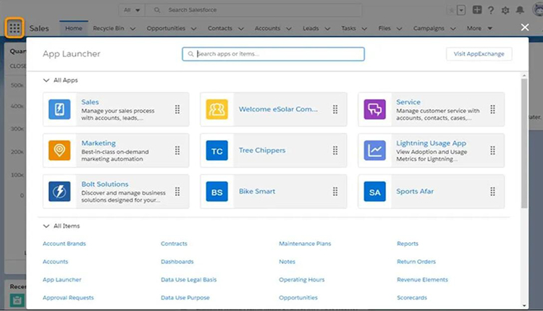Click the scrollbar down arrow
This screenshot has height=311, width=543.
pos(524,305)
